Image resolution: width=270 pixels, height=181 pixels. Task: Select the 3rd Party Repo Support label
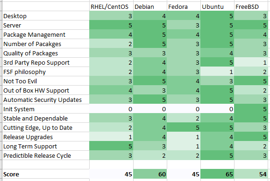pyautogui.click(x=46, y=62)
